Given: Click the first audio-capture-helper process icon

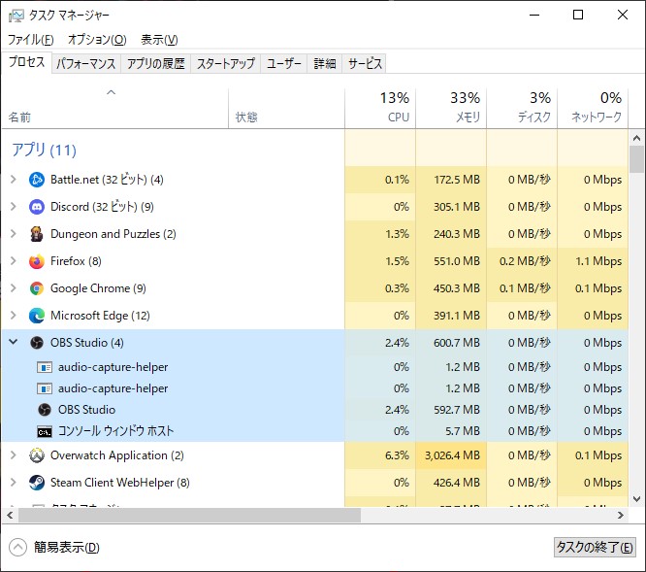Looking at the screenshot, I should tap(45, 367).
